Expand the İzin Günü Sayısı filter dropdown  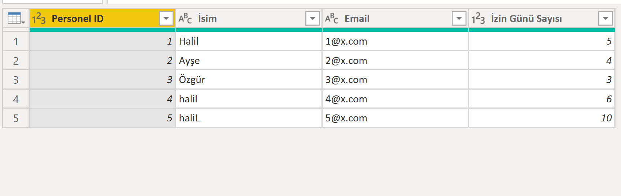(x=606, y=18)
